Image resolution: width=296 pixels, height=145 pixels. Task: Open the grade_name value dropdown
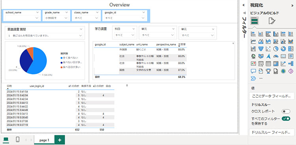click(56, 18)
